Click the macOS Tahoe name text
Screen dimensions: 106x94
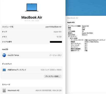click(x=13, y=55)
